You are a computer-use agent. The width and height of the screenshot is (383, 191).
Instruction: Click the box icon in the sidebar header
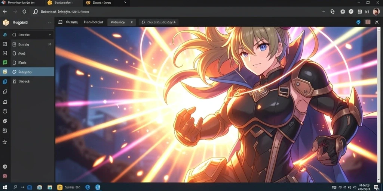6,22
